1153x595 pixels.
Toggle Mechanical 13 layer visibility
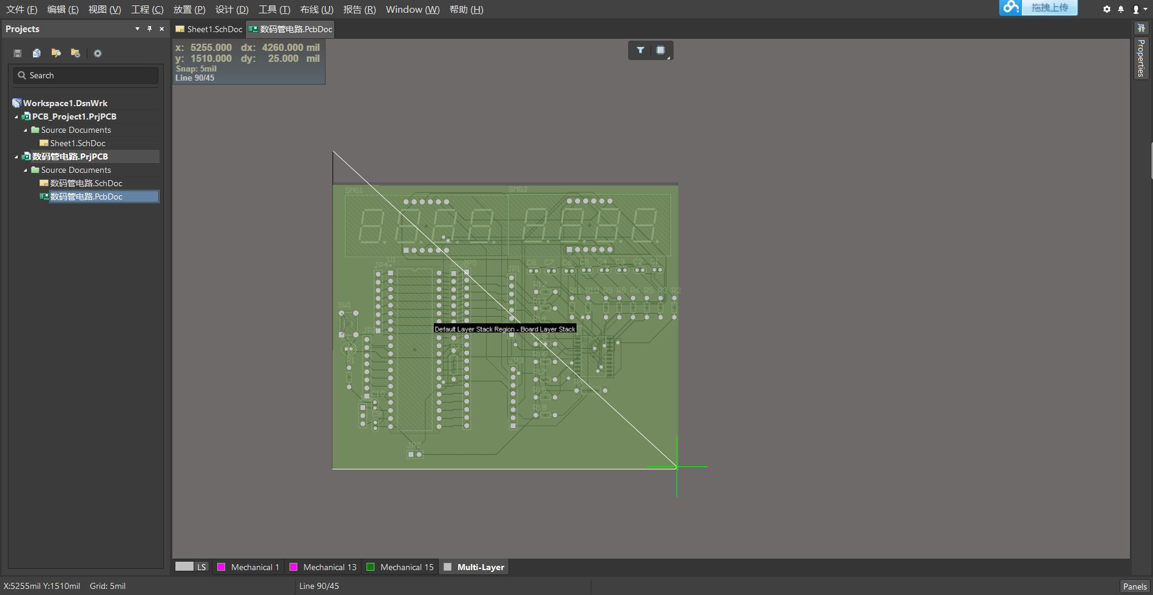click(x=294, y=566)
